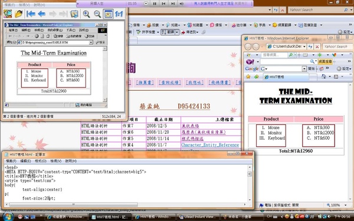Click the yellow web search button in Yahoo toolbar
Image resolution: width=354 pixels, height=221 pixels.
click(x=325, y=61)
